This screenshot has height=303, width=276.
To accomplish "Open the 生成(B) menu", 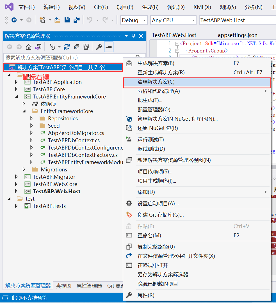I will click(150, 7).
